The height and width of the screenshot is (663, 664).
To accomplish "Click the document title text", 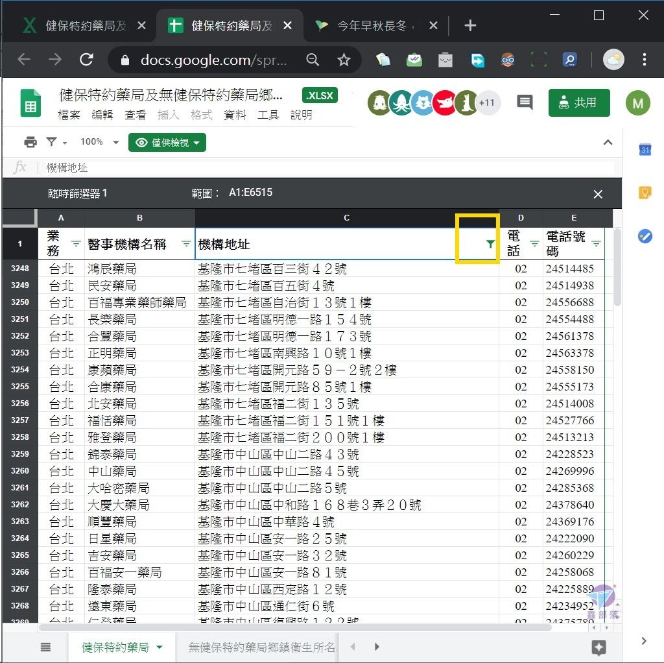I will point(171,95).
